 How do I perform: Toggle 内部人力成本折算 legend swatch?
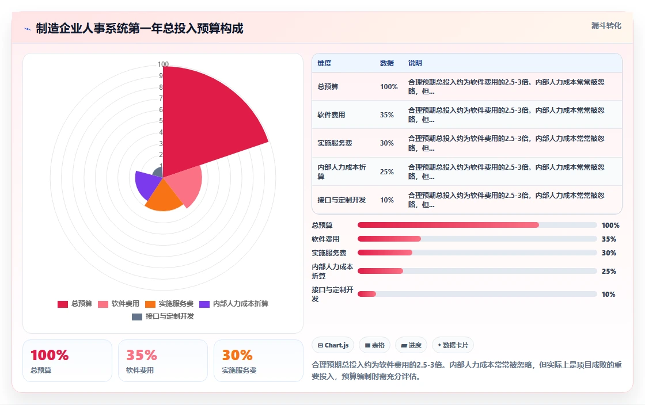pos(204,304)
